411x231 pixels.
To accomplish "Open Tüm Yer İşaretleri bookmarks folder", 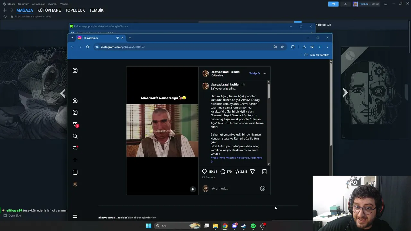I will point(317,55).
